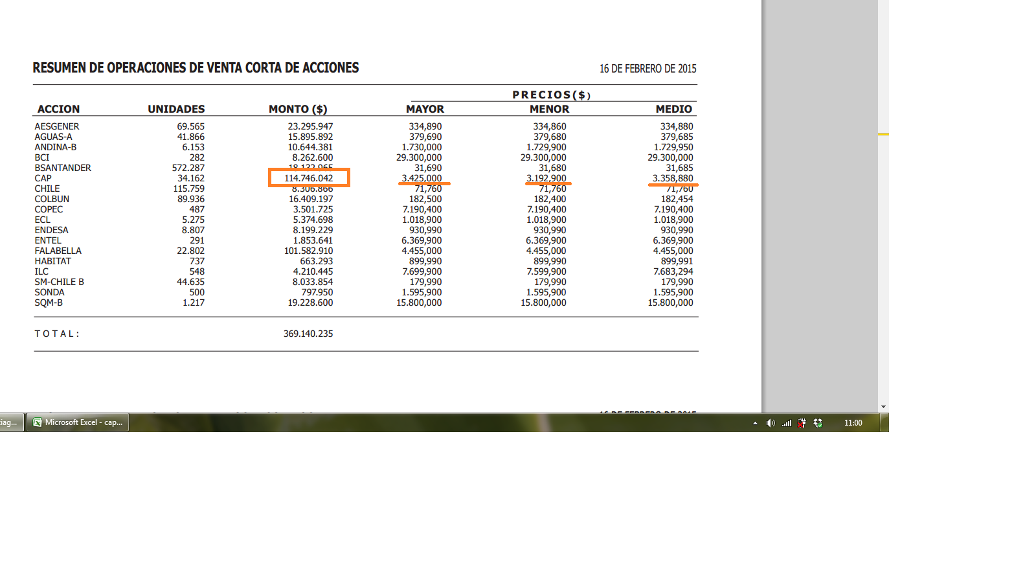Select the AGUAS-A row name
Image resolution: width=1036 pixels, height=583 pixels.
(x=54, y=137)
